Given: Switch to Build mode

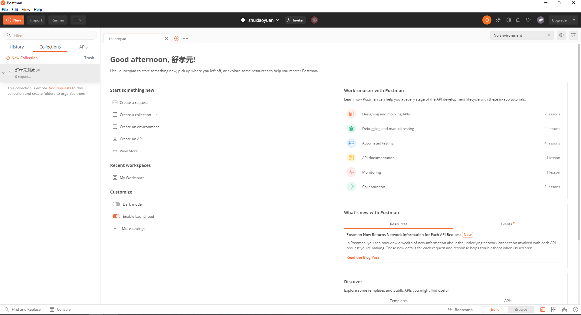Looking at the screenshot, I should (495, 310).
